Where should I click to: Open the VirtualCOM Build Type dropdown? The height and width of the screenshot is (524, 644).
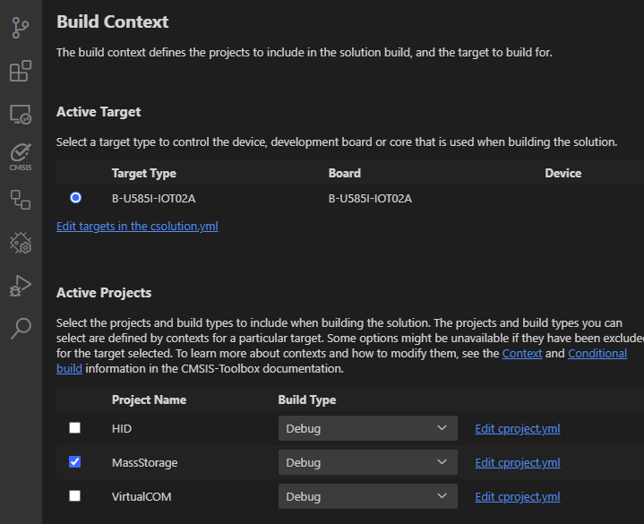[x=367, y=496]
